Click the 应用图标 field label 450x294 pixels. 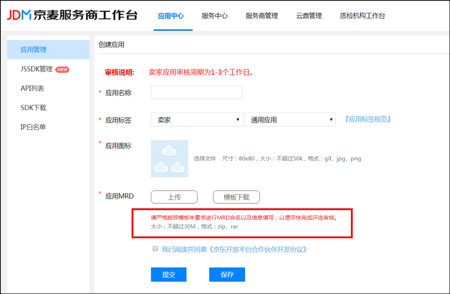click(118, 146)
